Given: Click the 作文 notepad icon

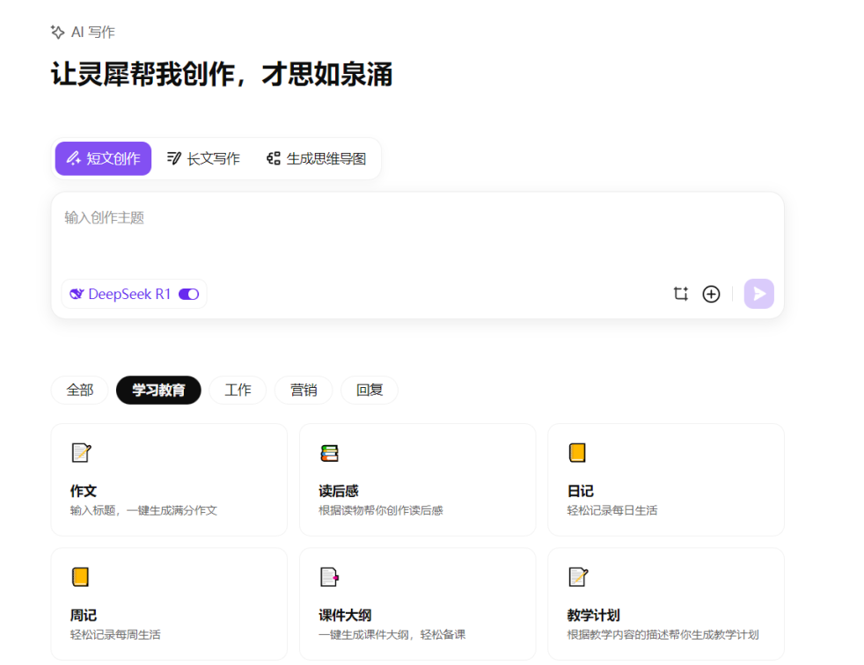Looking at the screenshot, I should click(x=81, y=453).
